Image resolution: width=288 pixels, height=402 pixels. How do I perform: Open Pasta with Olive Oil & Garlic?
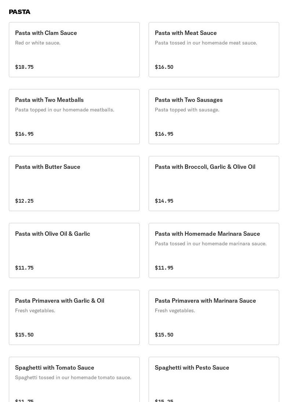(74, 250)
